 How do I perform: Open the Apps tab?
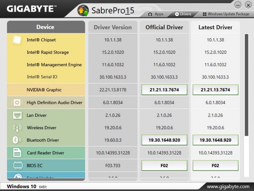[156, 14]
